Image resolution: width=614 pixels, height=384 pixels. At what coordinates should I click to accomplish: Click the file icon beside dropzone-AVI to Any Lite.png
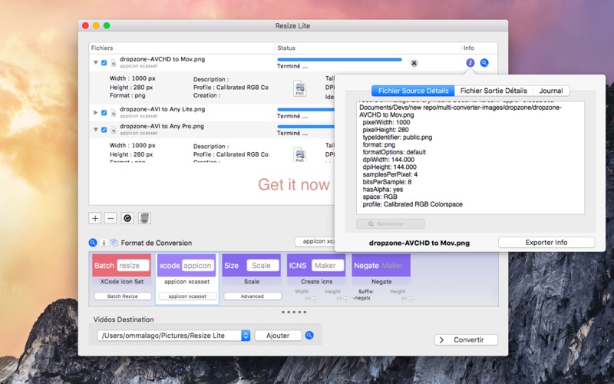click(113, 113)
